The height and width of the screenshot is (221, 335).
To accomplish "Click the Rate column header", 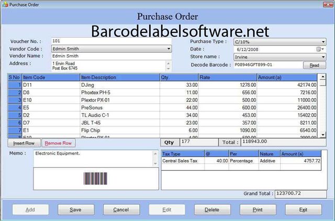I will tap(228, 77).
